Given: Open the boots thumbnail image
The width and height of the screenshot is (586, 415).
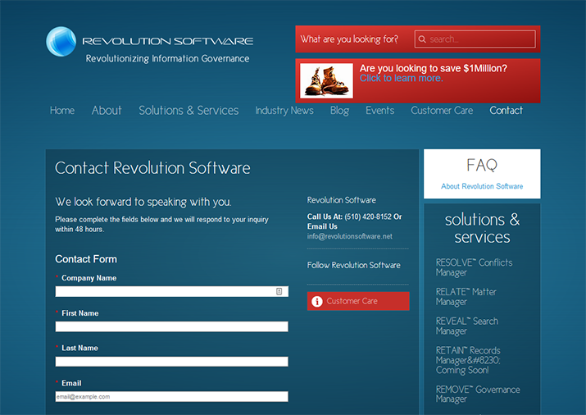Looking at the screenshot, I should click(327, 80).
